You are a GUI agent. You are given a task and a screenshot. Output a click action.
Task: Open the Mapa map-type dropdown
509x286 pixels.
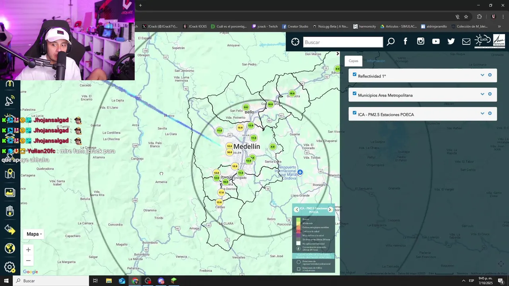pyautogui.click(x=34, y=234)
